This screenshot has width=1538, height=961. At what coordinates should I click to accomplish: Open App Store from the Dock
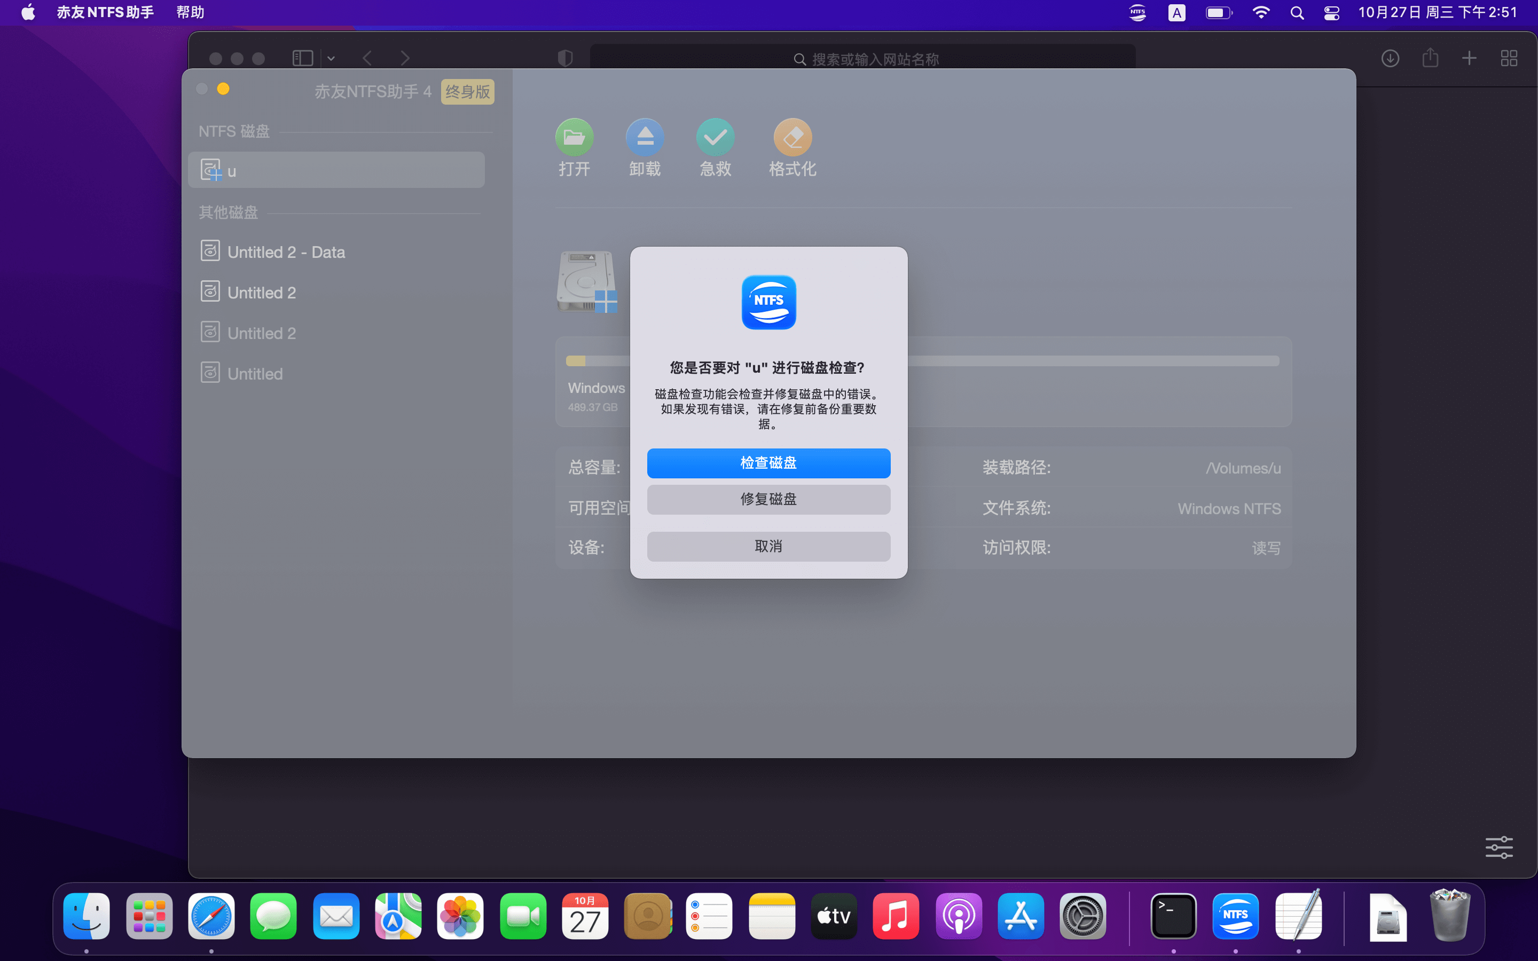pos(1021,916)
